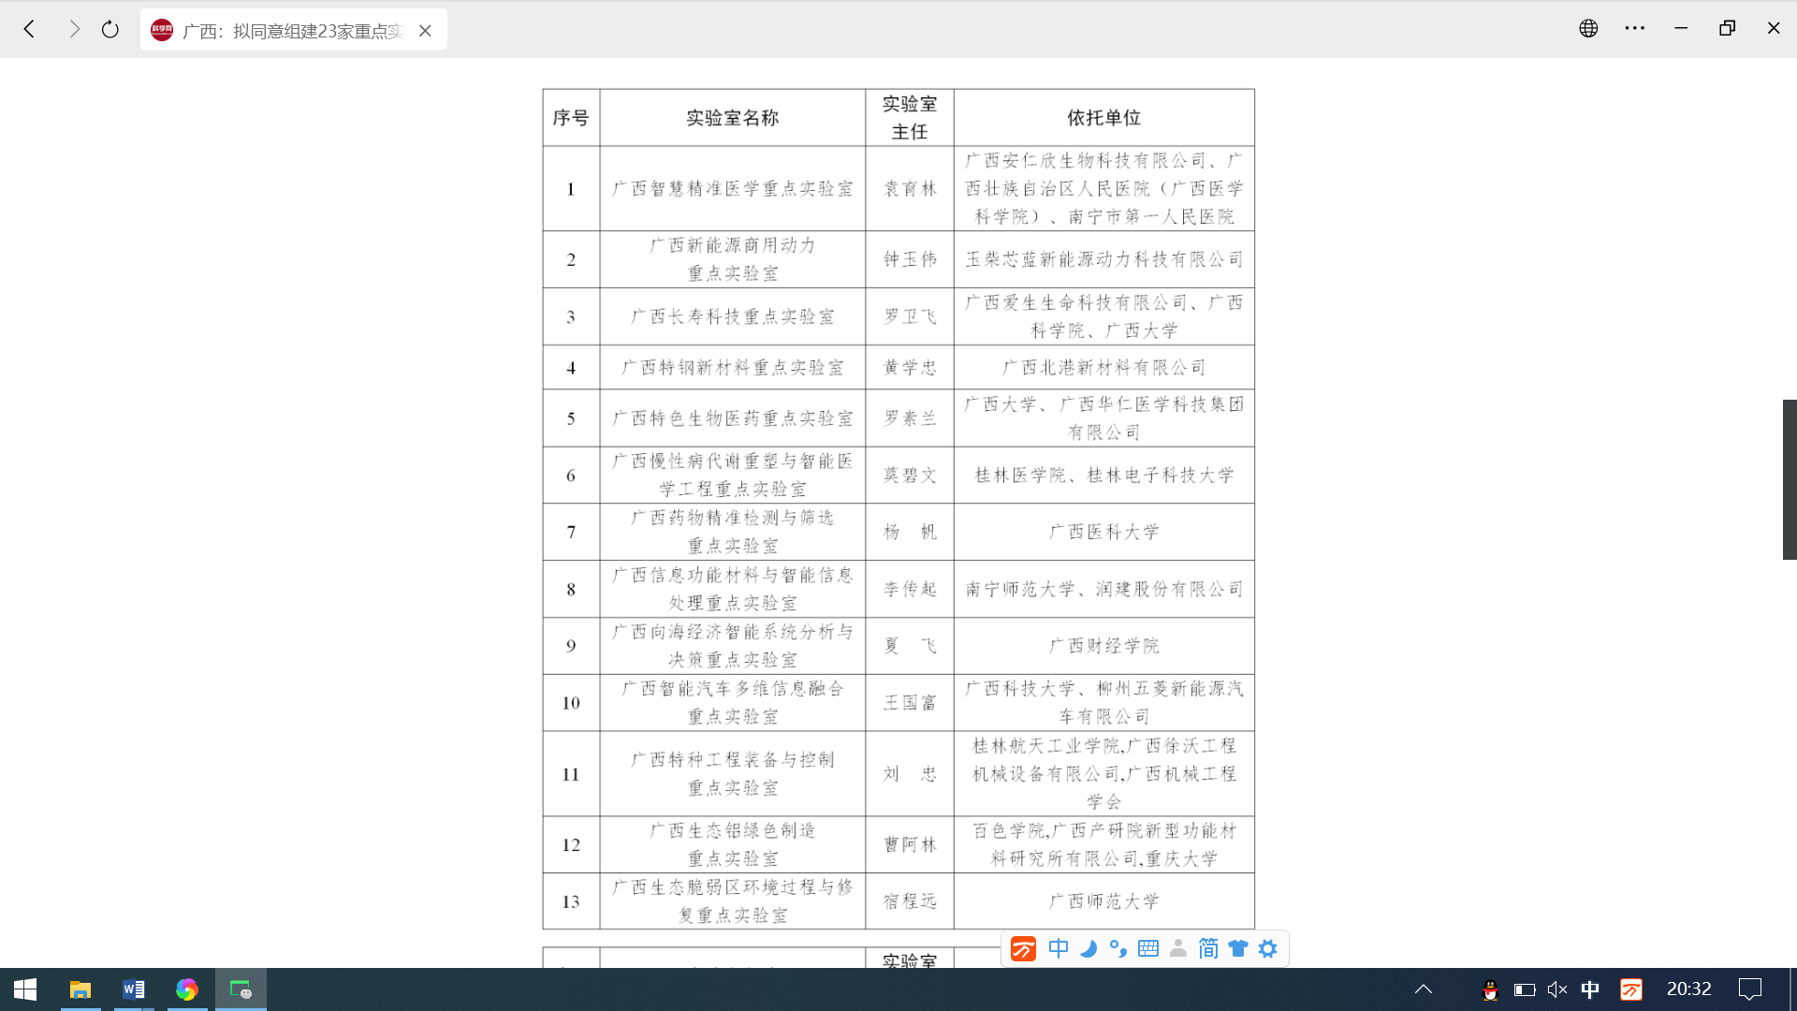
Task: Select the 广西：拟同意组建23家重点实 tab
Action: (x=293, y=30)
